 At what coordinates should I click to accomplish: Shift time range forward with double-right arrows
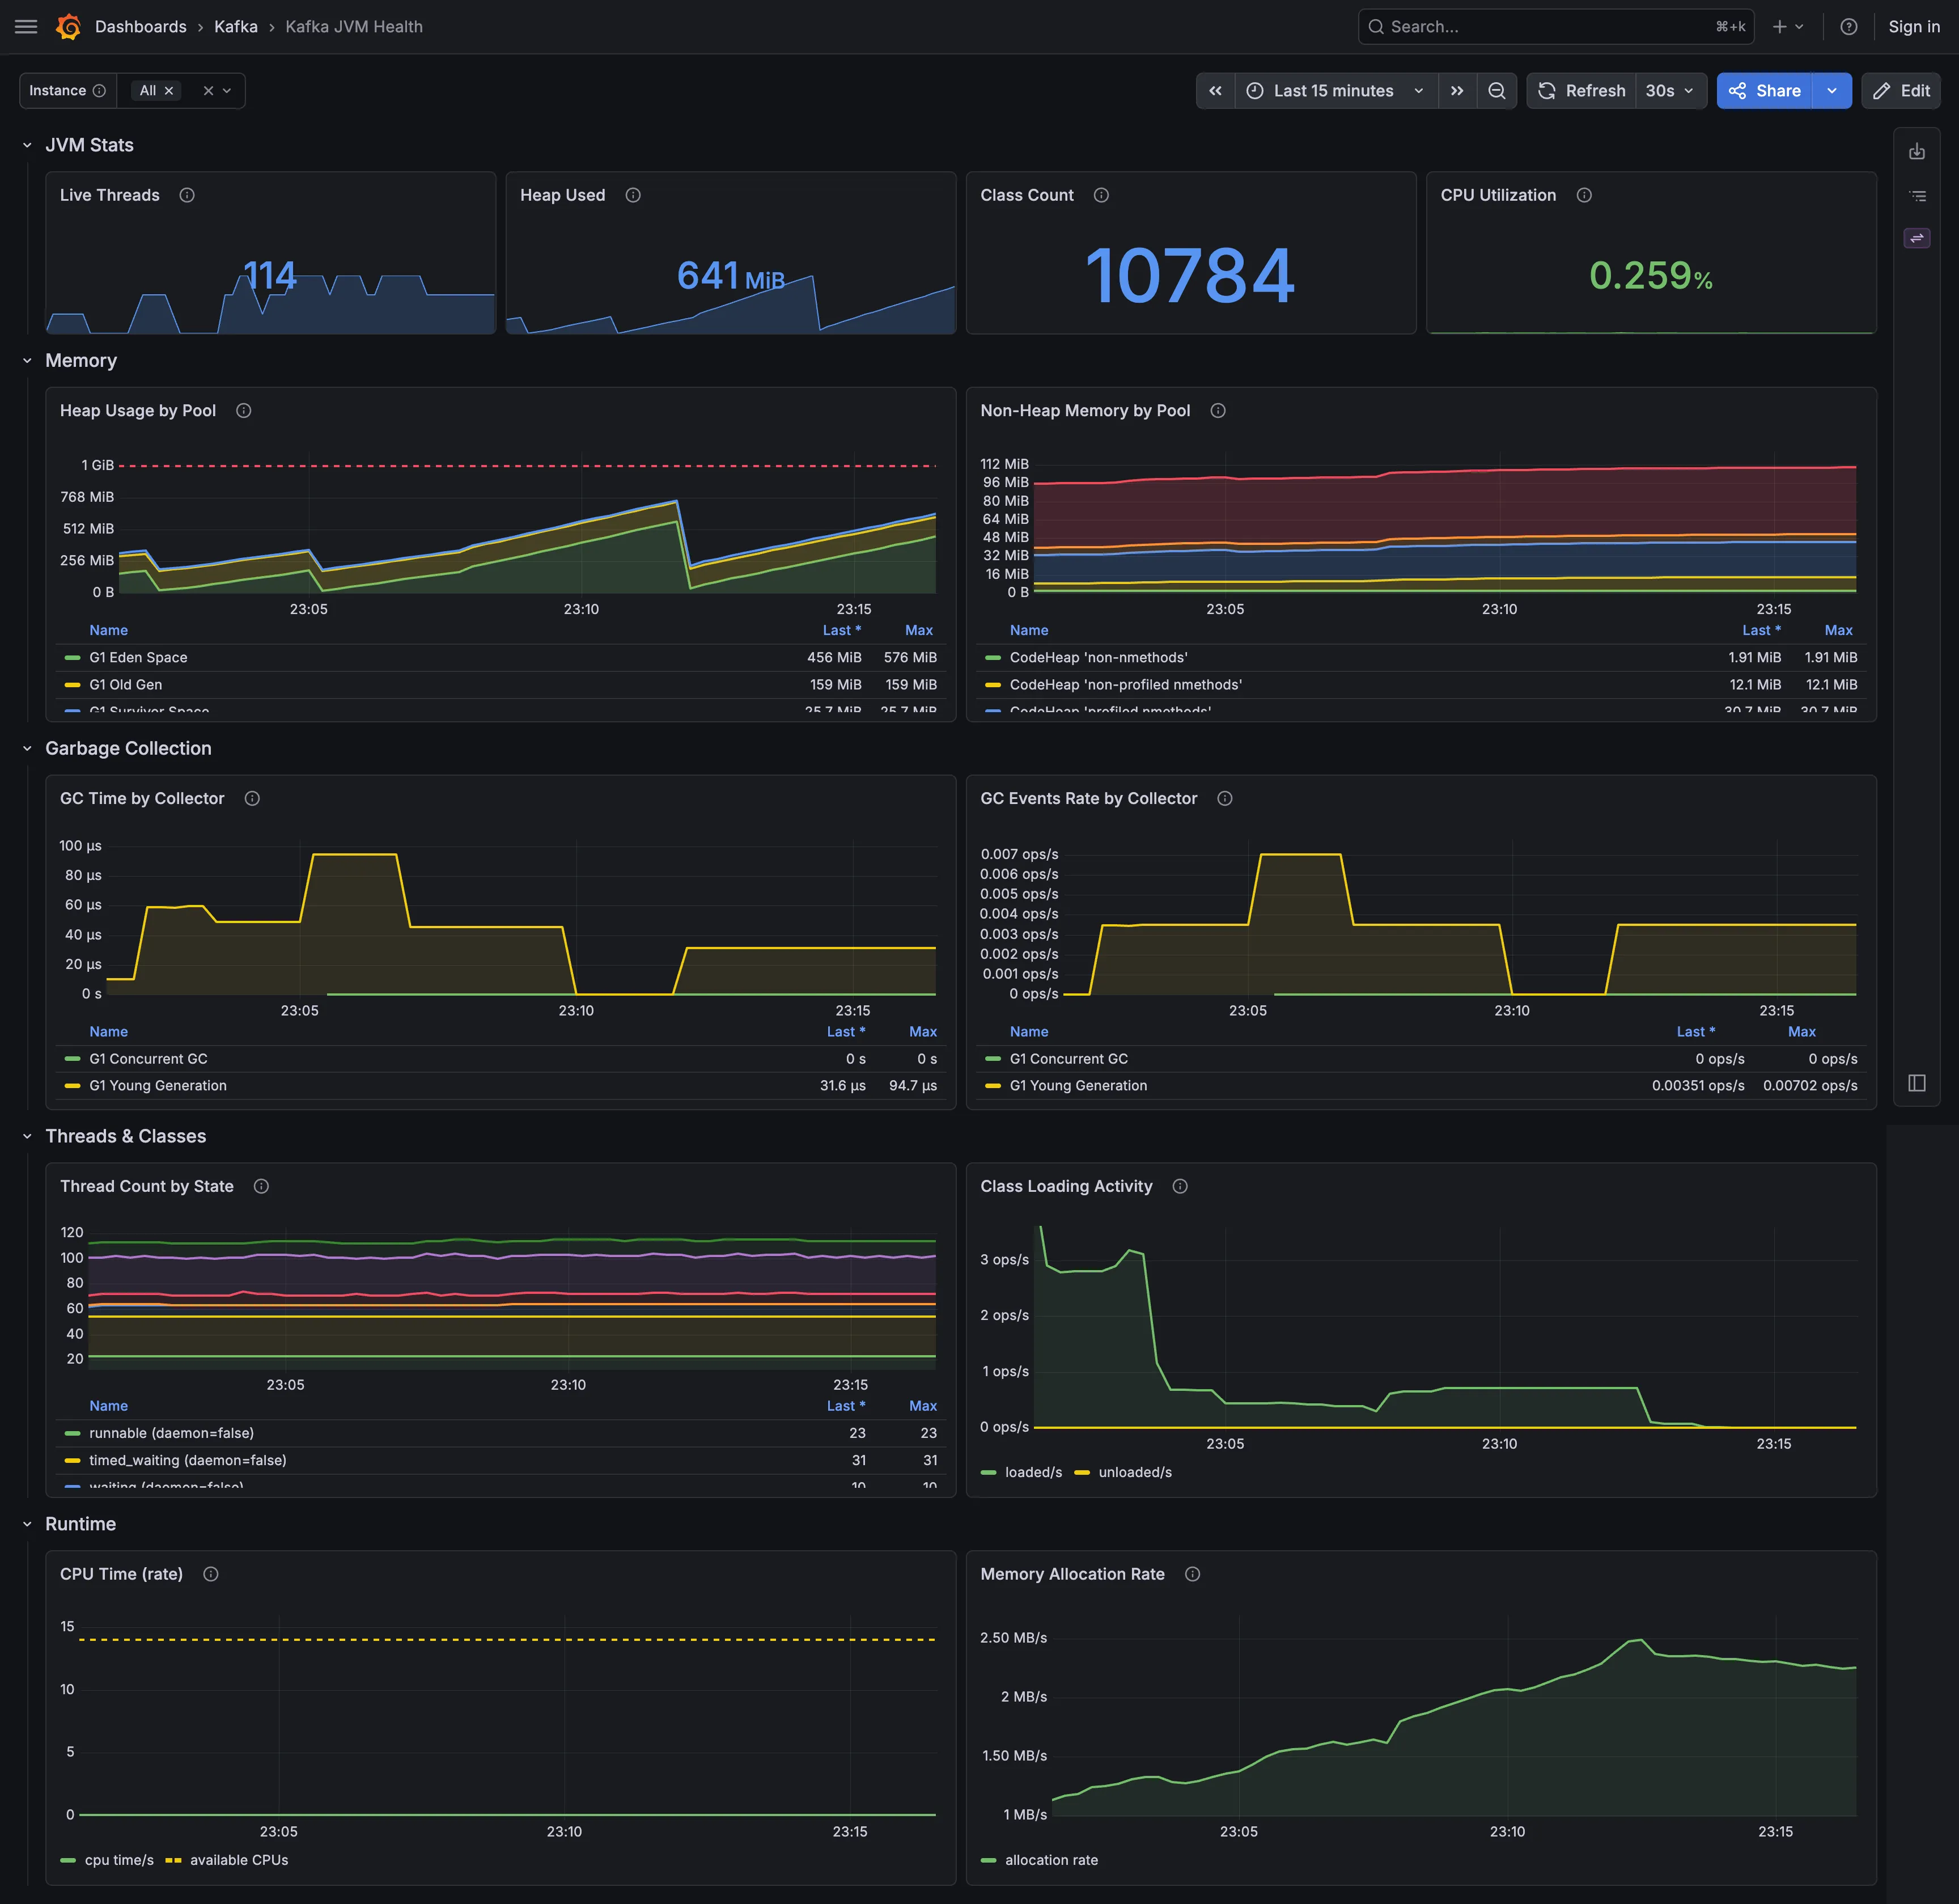pos(1457,91)
